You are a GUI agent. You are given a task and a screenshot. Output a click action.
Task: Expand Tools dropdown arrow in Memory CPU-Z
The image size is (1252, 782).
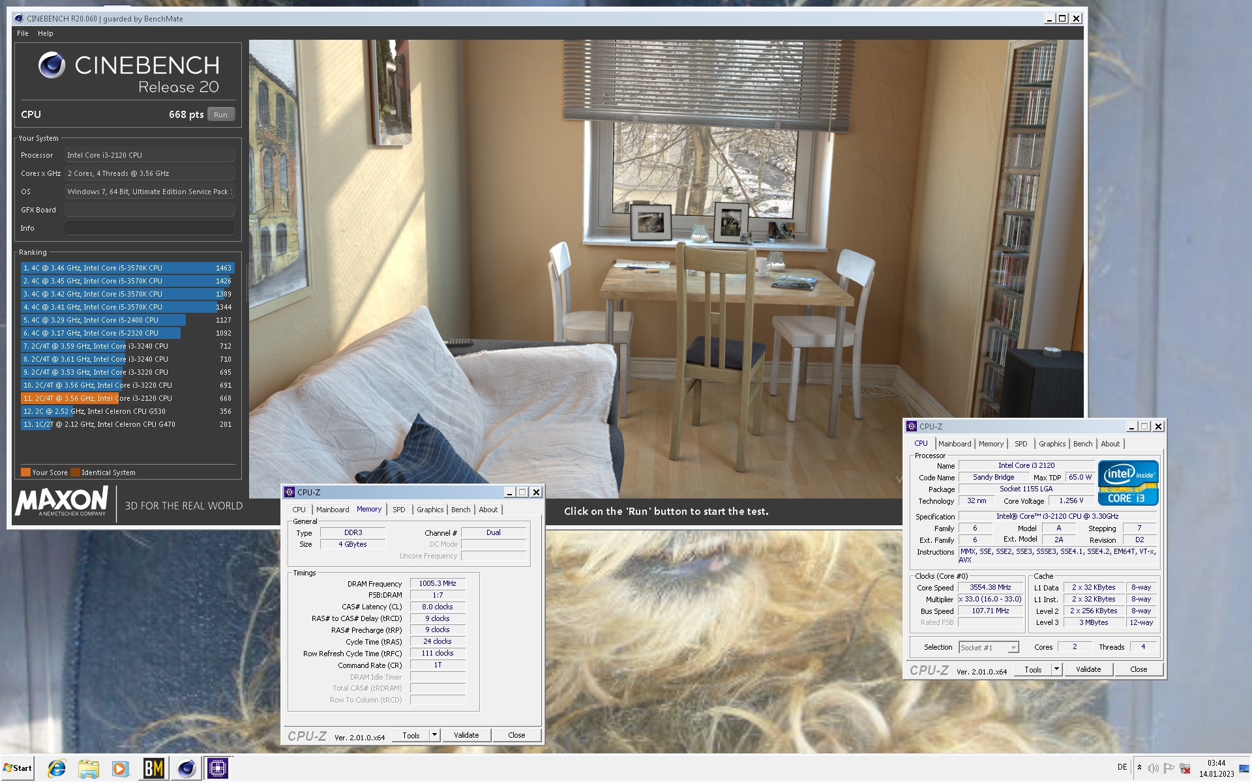pos(435,735)
